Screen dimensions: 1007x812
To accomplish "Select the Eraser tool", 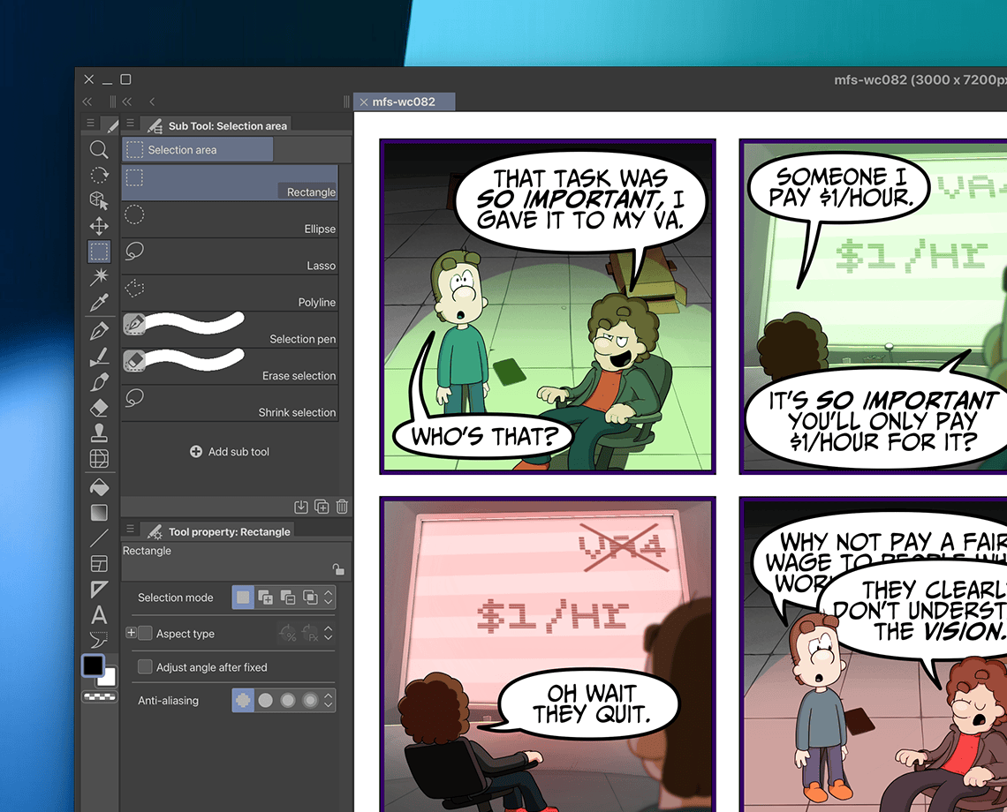I will tap(99, 408).
